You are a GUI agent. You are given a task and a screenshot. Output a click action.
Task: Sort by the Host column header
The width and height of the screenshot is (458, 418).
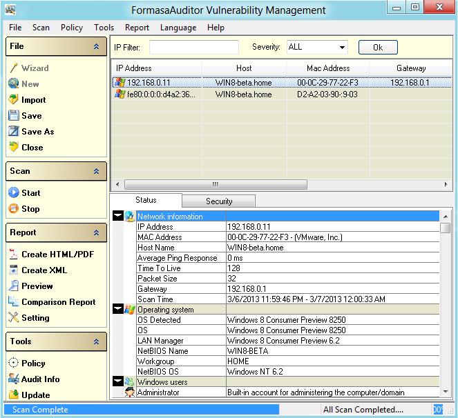click(x=244, y=68)
